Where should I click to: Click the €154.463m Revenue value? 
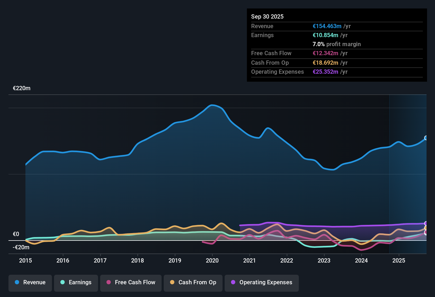(x=327, y=26)
